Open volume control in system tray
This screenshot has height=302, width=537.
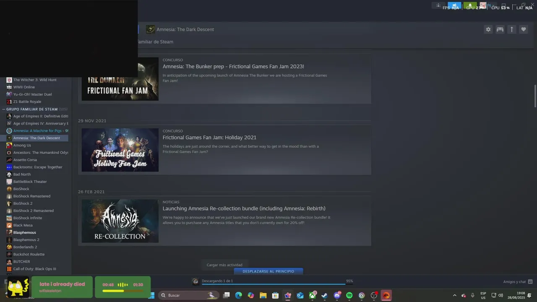501,295
